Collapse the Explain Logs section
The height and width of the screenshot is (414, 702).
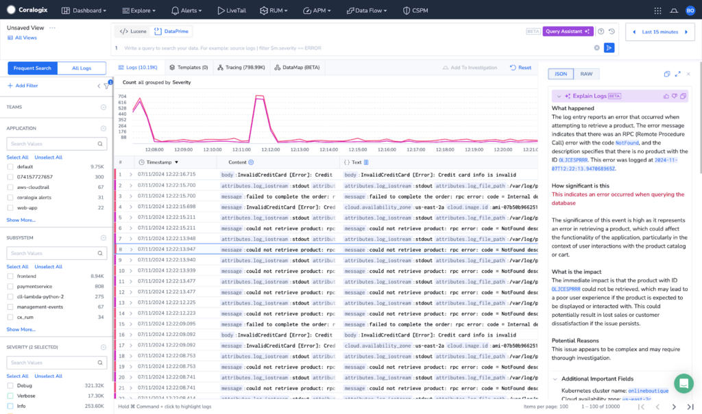click(x=559, y=96)
